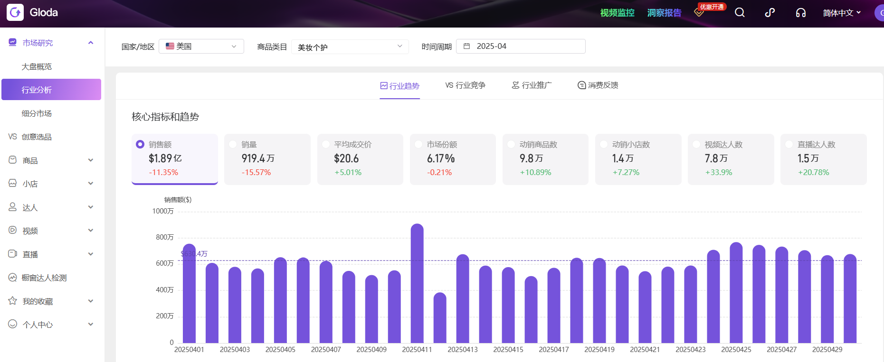Viewport: 884px width, 362px height.
Task: Click the 橱窗达人检测 sidebar icon
Action: 13,278
